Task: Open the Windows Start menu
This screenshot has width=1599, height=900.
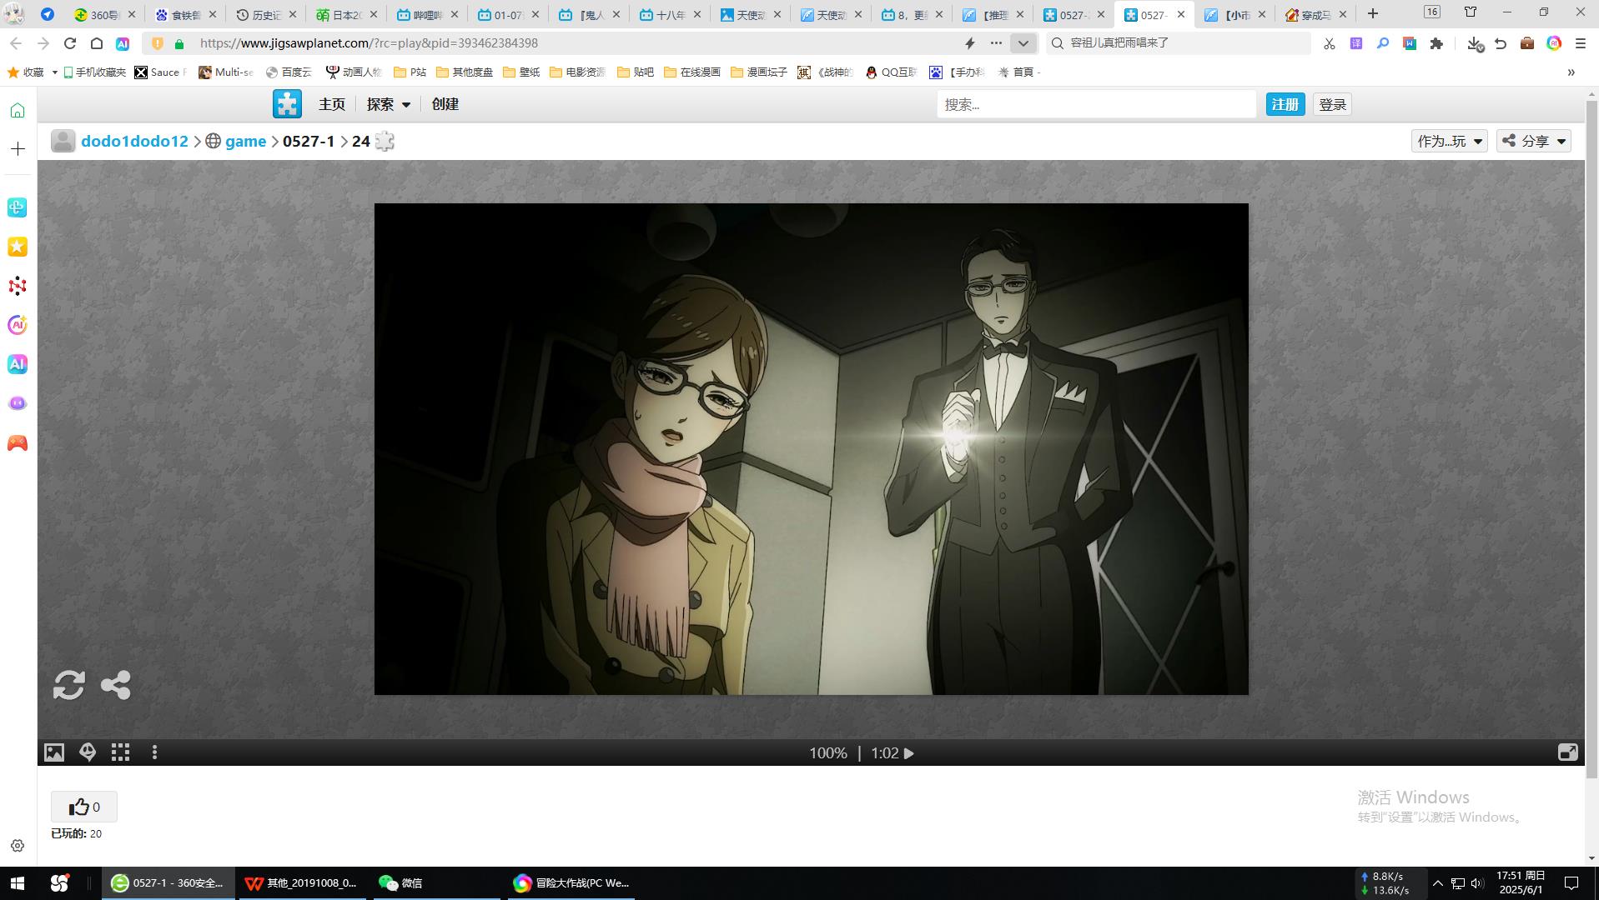Action: tap(18, 883)
